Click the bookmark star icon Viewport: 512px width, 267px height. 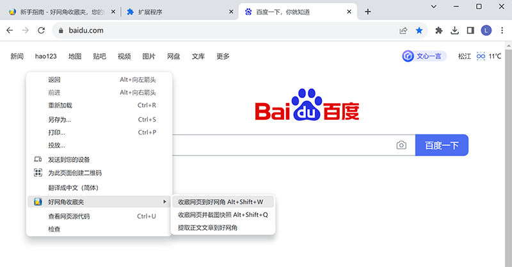coord(419,30)
